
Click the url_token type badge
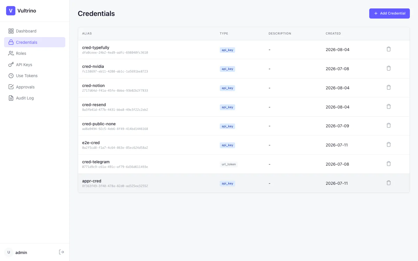(229, 164)
